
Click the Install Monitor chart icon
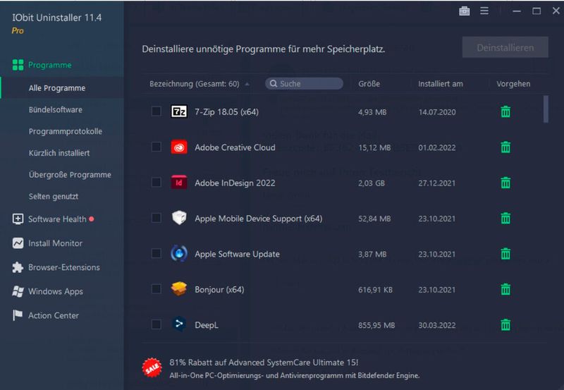tap(18, 243)
